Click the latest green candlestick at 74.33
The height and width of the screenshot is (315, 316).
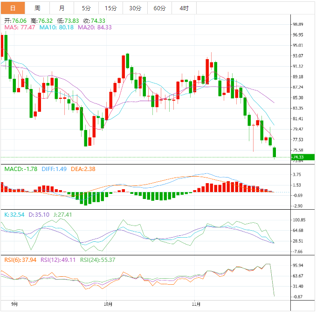point(274,152)
